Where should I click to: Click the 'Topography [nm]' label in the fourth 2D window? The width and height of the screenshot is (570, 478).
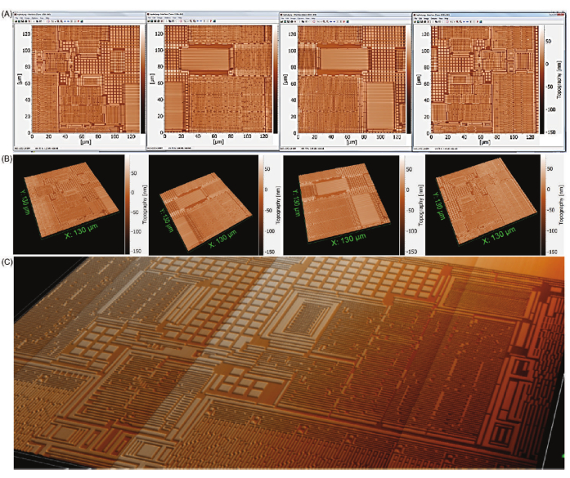coord(559,80)
